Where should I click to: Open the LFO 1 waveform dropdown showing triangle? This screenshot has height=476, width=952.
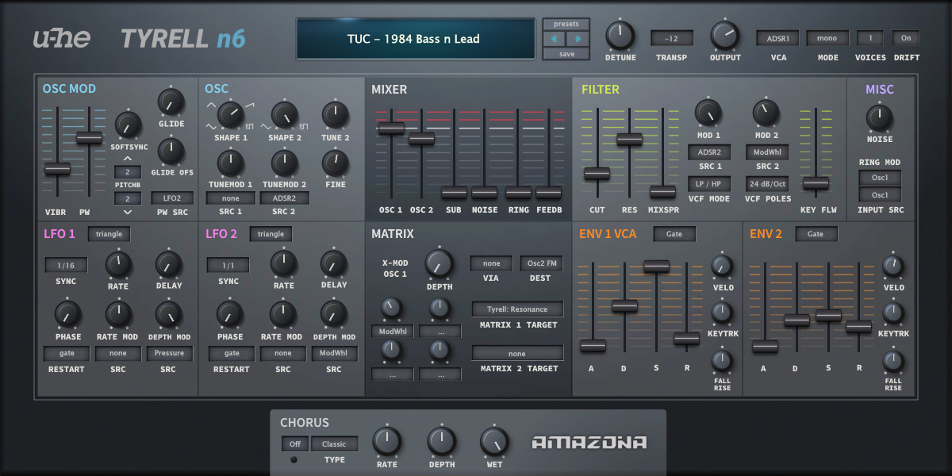tap(109, 234)
